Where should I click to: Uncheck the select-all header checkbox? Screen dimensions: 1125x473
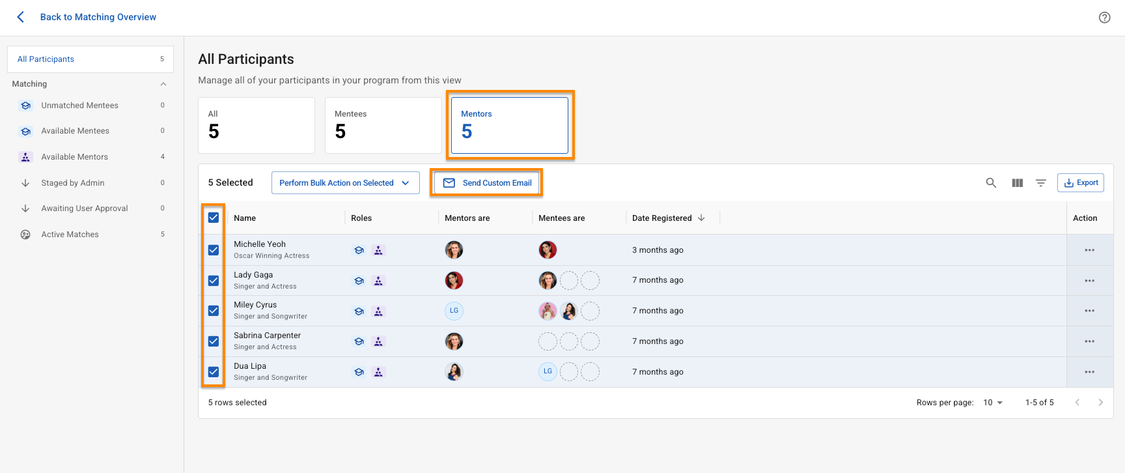tap(214, 218)
